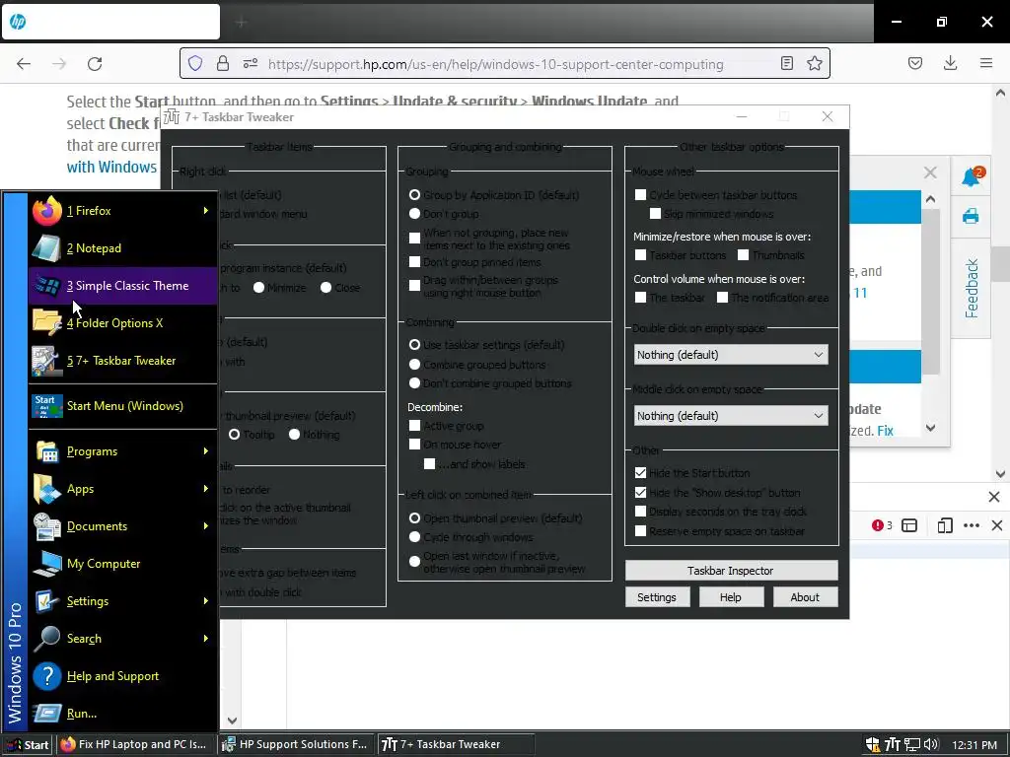Open Firefox from the start menu
This screenshot has width=1010, height=757.
click(122, 211)
